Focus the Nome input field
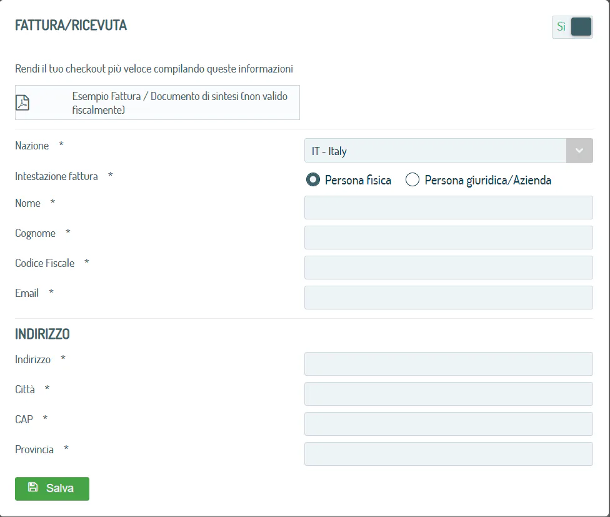This screenshot has height=517, width=610. [449, 208]
